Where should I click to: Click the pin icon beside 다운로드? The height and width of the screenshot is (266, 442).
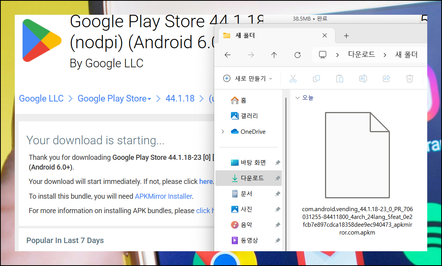278,178
